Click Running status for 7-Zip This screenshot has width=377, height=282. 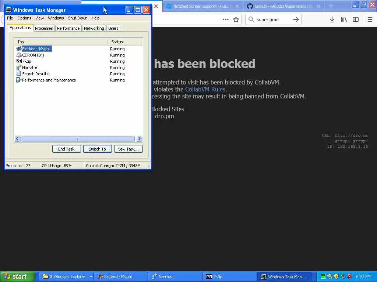pyautogui.click(x=117, y=61)
